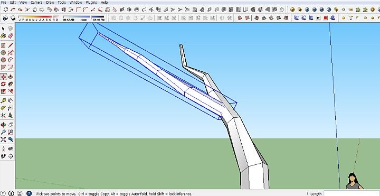
Task: Select the Look Around eye tool
Action: tap(11, 148)
